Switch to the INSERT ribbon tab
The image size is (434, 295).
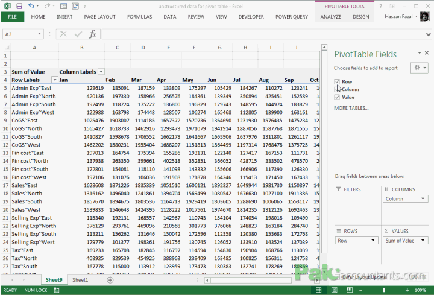pyautogui.click(x=64, y=17)
